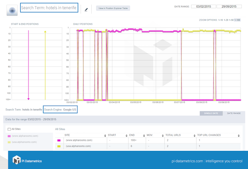248x169 pixels.
Task: Toggle www.alpharooms.com in the site list
Action: (23, 136)
